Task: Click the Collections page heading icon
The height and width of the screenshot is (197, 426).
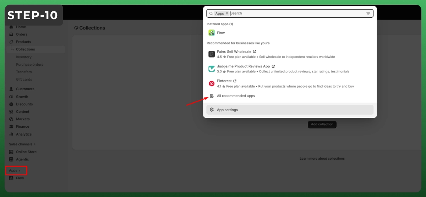Action: (x=76, y=28)
